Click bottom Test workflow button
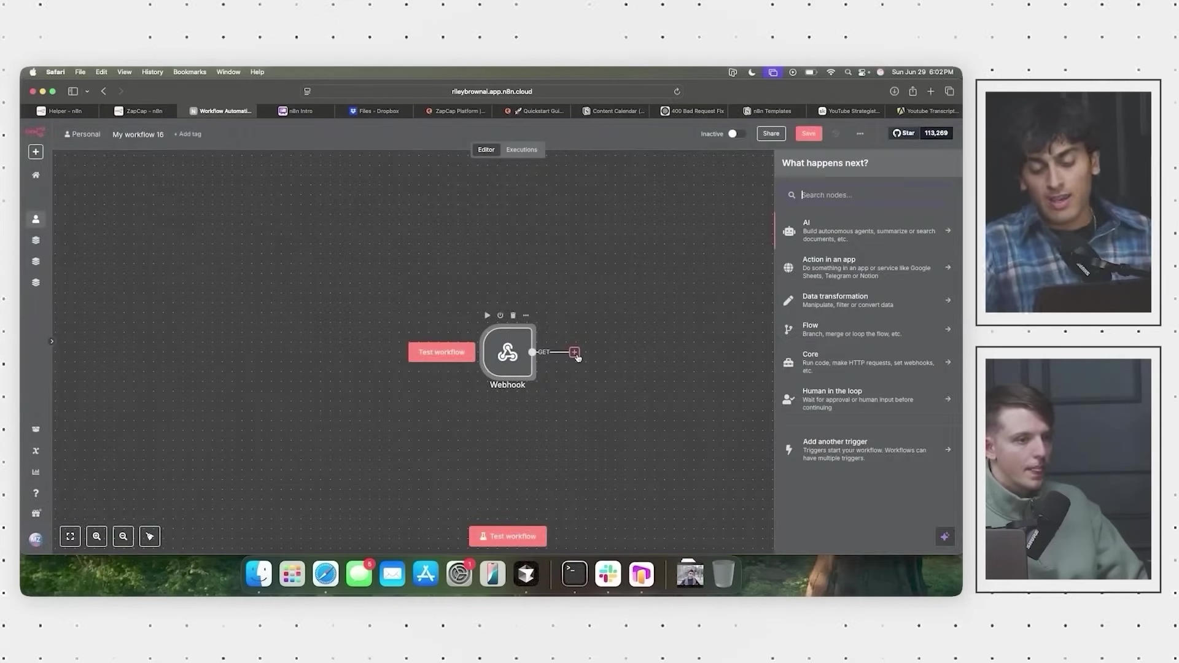 point(508,536)
